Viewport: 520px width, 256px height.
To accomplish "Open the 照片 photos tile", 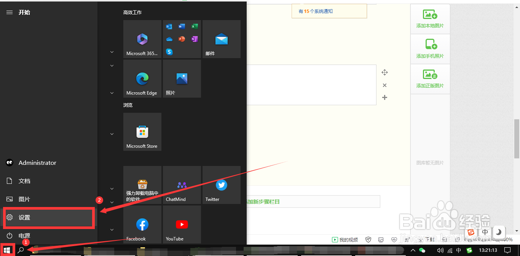I will [x=182, y=79].
